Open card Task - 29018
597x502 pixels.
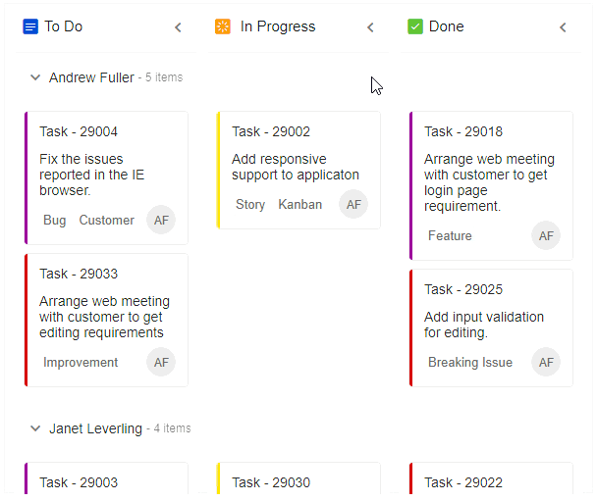click(491, 185)
